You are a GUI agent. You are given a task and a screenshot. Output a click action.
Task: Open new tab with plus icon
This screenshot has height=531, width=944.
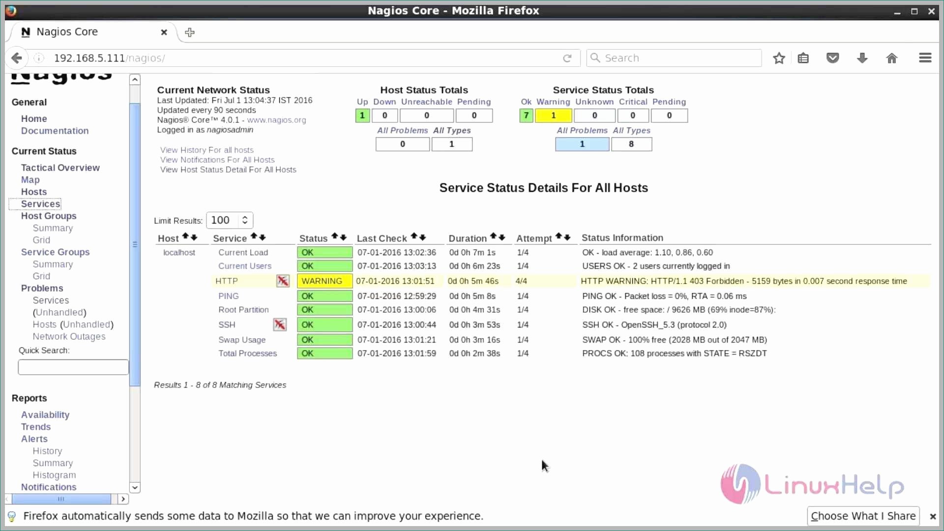pyautogui.click(x=190, y=32)
